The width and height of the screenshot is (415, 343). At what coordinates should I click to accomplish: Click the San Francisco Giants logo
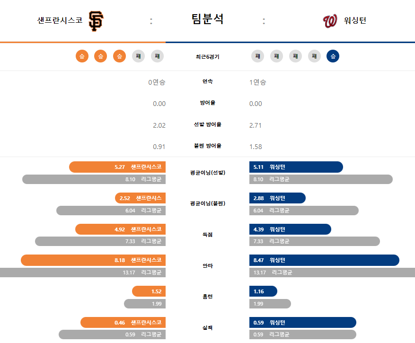tap(96, 21)
